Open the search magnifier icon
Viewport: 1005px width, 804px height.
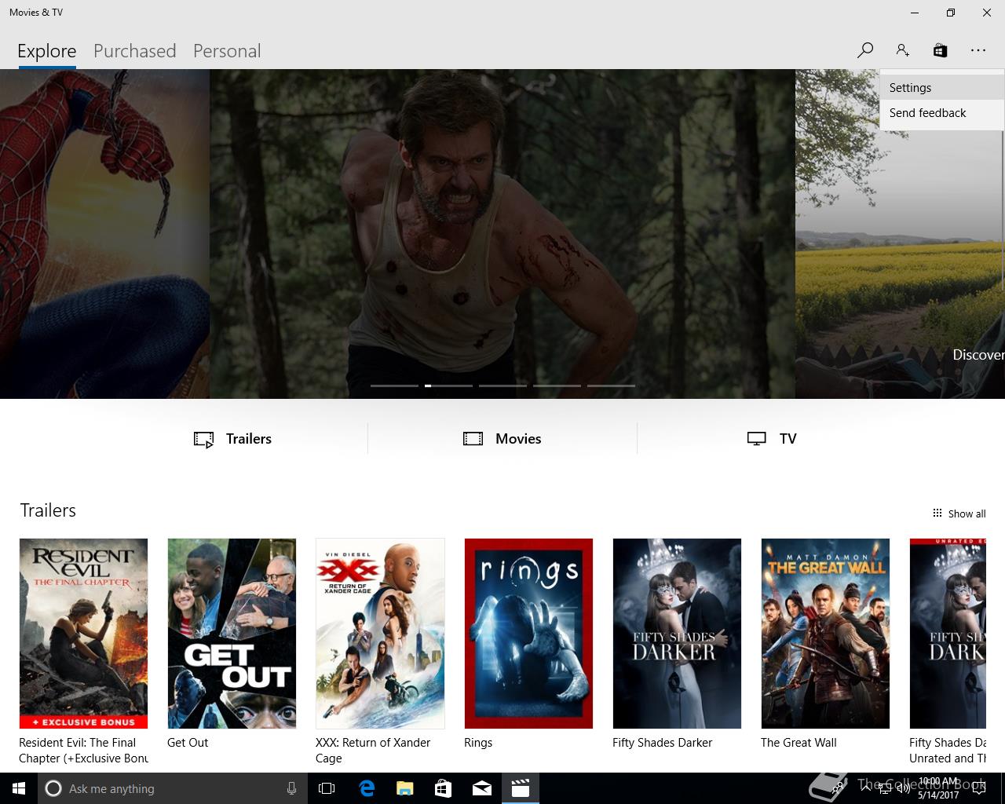pos(864,50)
